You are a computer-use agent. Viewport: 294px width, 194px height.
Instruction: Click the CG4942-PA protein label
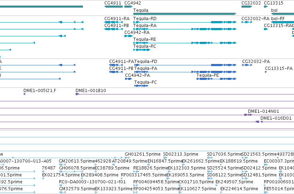coord(137,75)
